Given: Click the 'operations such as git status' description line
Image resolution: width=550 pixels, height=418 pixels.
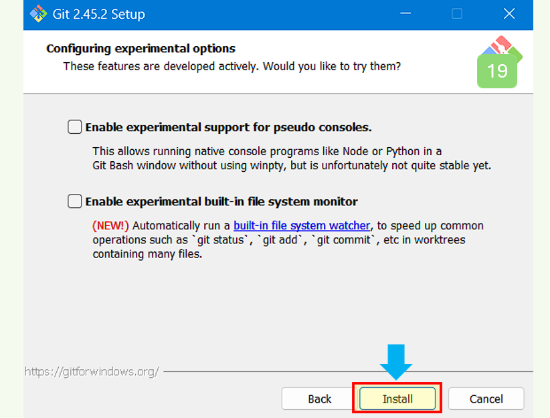Looking at the screenshot, I should coord(279,240).
